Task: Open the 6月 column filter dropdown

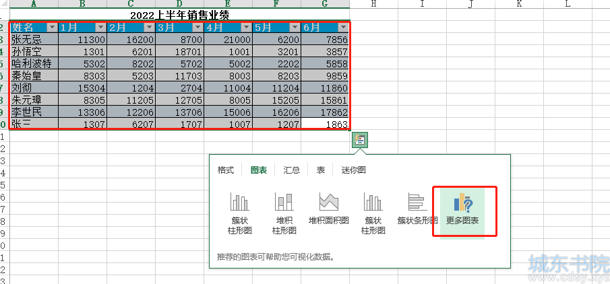Action: [x=343, y=27]
